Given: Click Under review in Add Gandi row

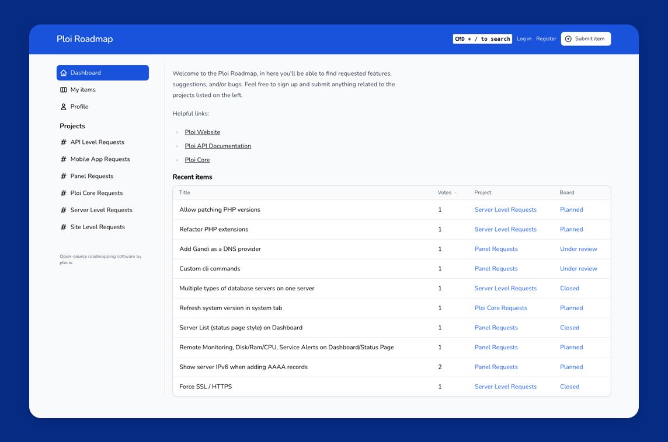Looking at the screenshot, I should pyautogui.click(x=578, y=249).
